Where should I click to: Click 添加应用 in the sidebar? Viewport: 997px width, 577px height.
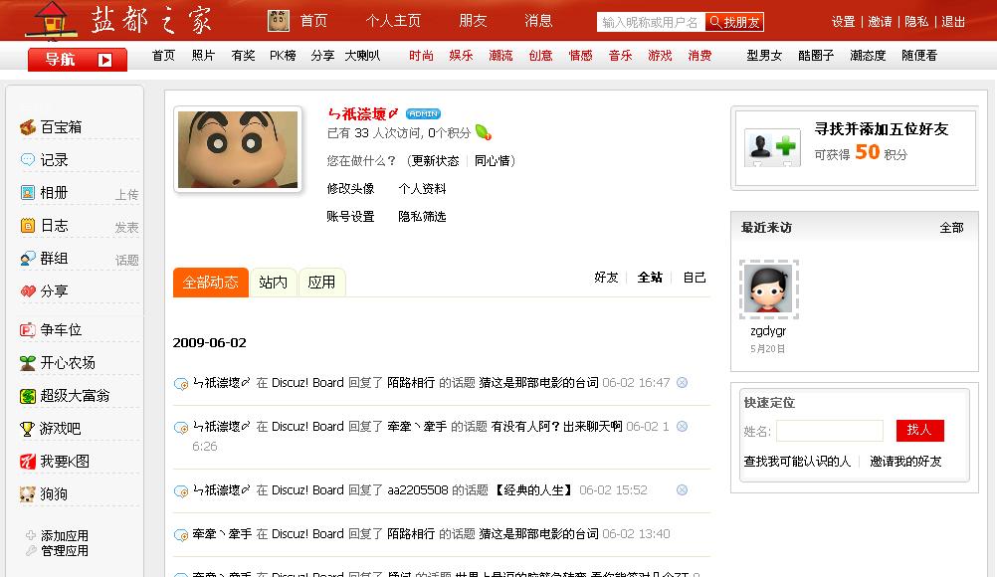click(x=65, y=535)
